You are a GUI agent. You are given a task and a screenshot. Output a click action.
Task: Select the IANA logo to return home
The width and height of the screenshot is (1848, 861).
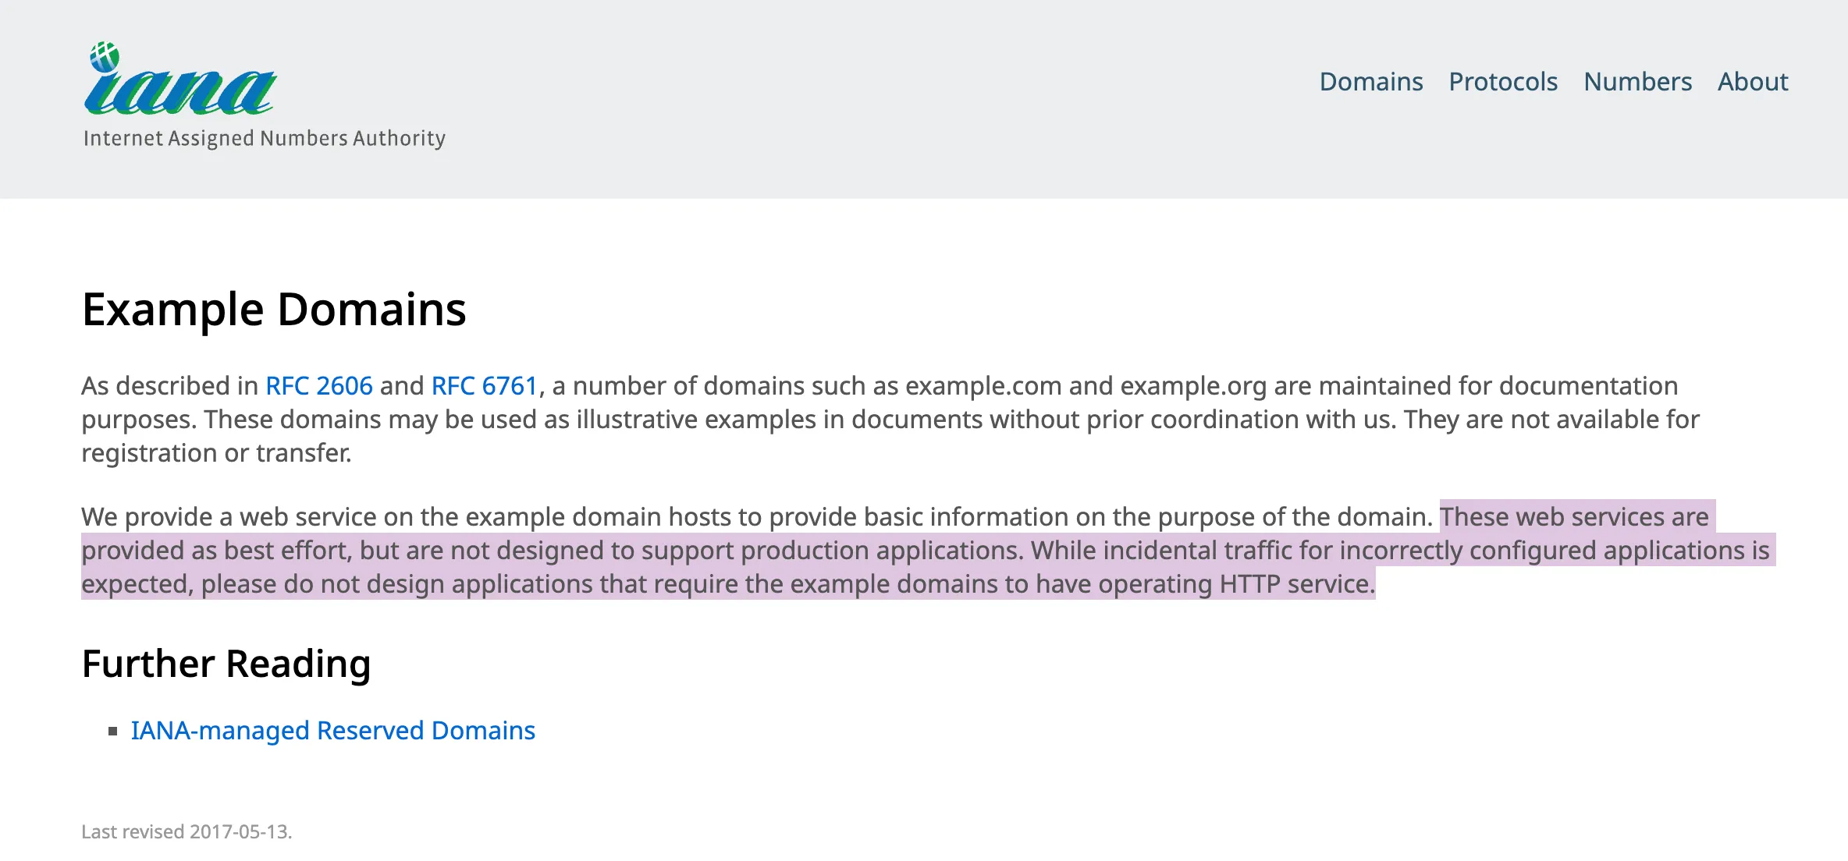click(x=180, y=82)
